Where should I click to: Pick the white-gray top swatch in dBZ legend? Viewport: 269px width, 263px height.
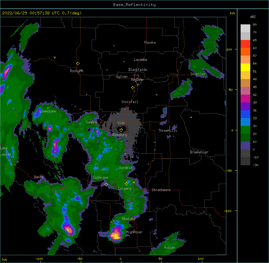tap(245, 28)
